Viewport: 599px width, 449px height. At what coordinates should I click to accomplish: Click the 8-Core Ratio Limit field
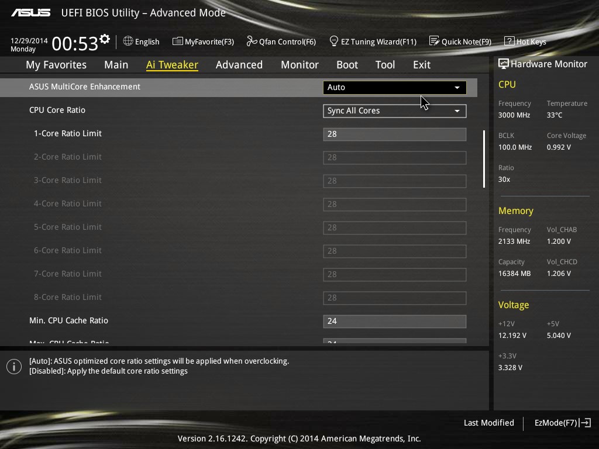point(395,298)
